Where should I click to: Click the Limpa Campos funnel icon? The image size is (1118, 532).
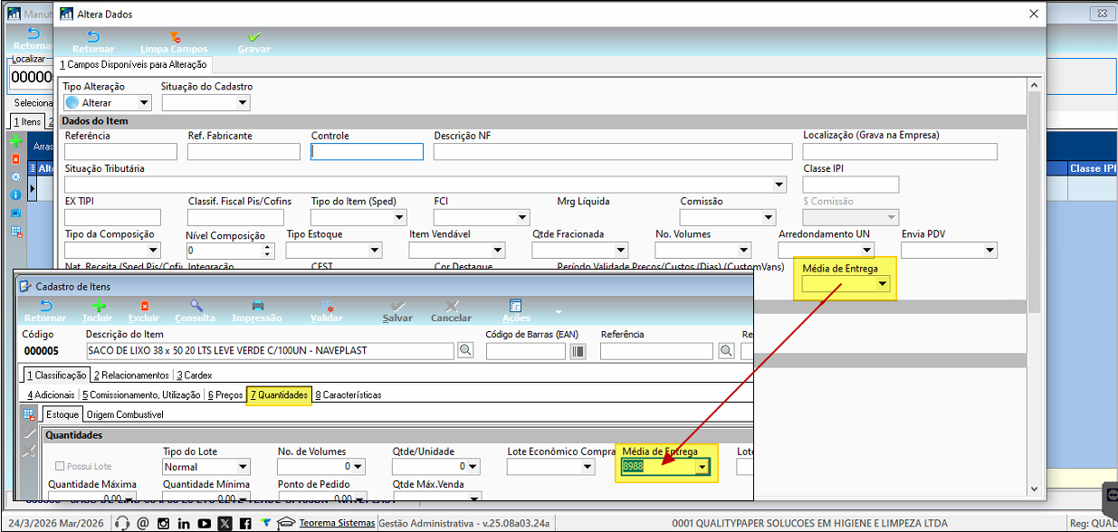pos(174,37)
